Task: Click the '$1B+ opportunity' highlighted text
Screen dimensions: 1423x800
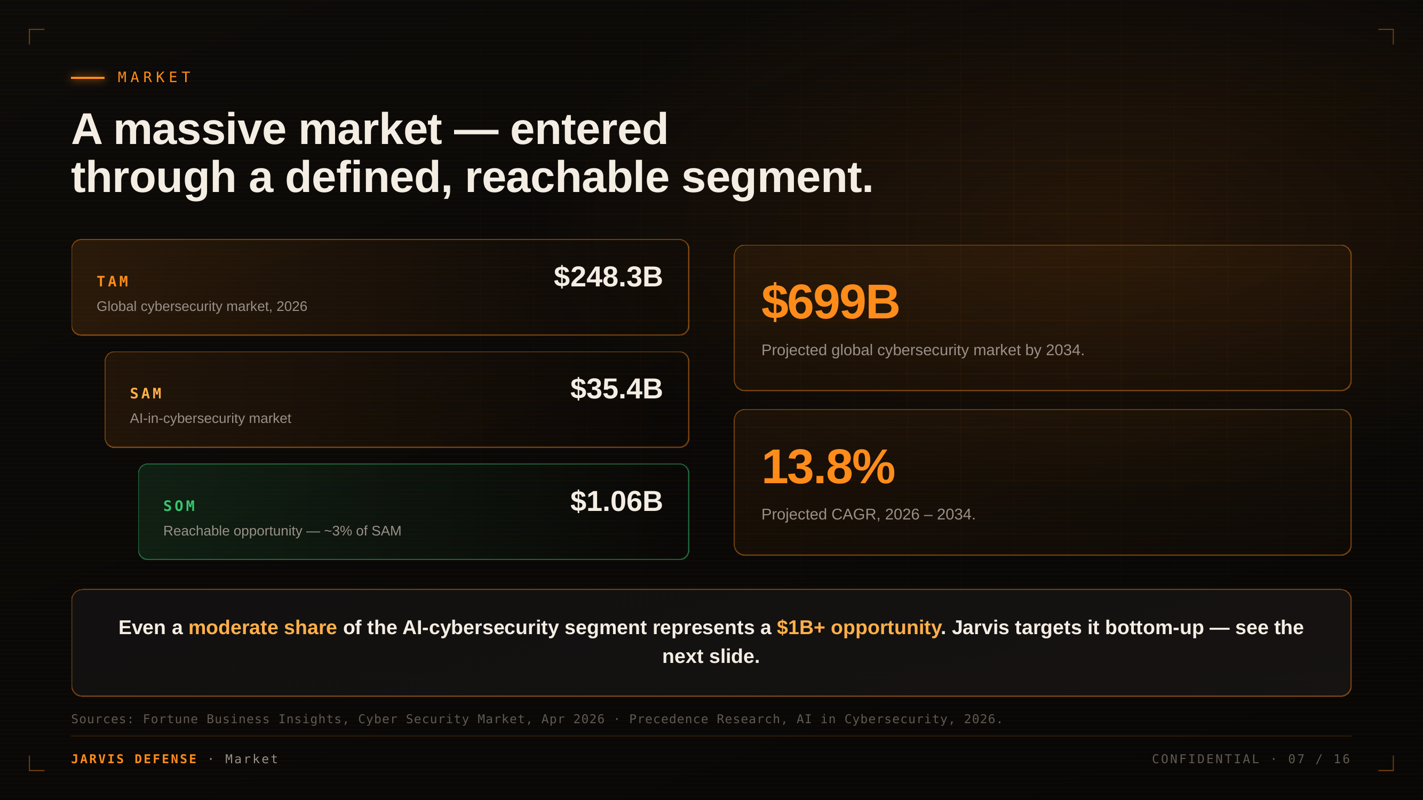Action: pos(858,628)
